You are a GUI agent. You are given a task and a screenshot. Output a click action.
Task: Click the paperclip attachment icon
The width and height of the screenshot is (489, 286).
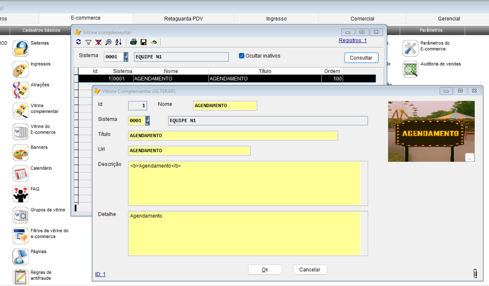coord(475,273)
